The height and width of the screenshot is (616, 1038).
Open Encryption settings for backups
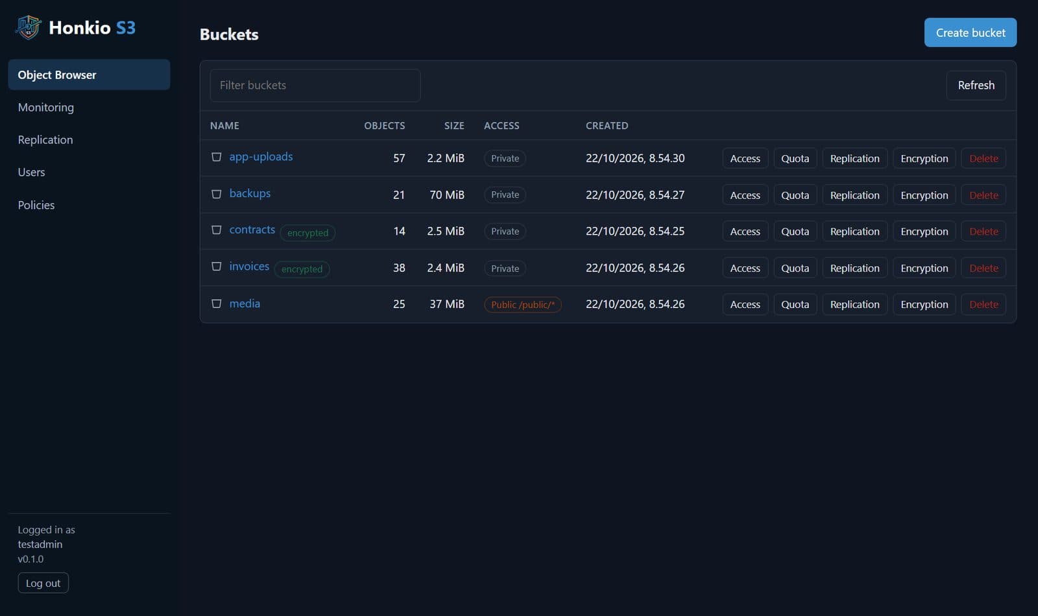click(924, 195)
